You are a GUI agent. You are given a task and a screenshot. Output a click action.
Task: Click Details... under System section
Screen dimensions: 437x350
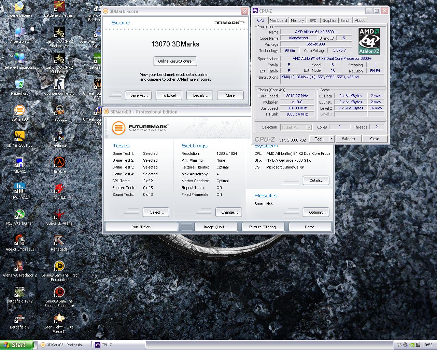(317, 180)
